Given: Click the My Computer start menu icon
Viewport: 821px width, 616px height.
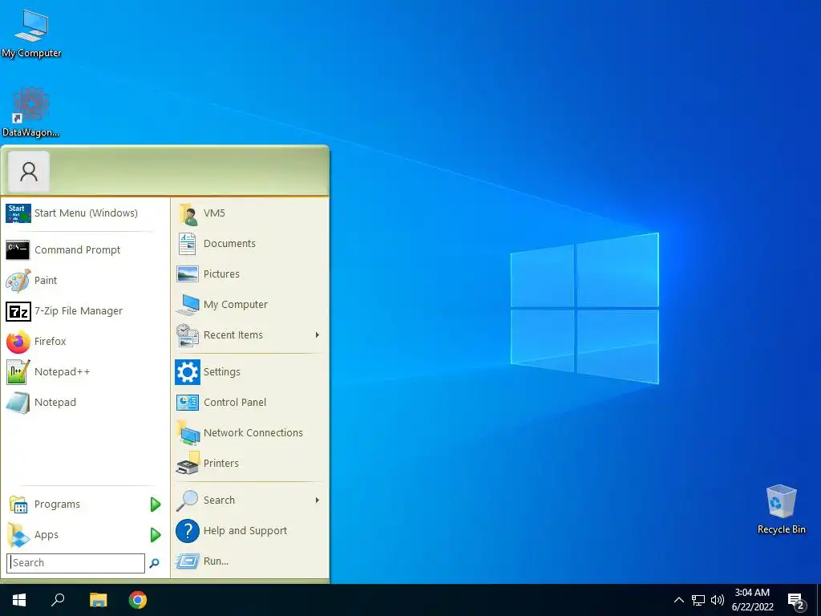Looking at the screenshot, I should click(188, 304).
